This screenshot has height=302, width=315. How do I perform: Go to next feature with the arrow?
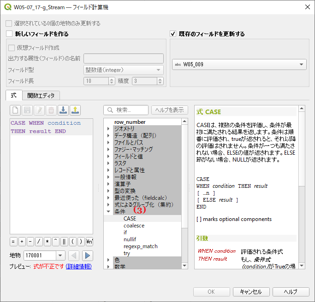(88, 256)
